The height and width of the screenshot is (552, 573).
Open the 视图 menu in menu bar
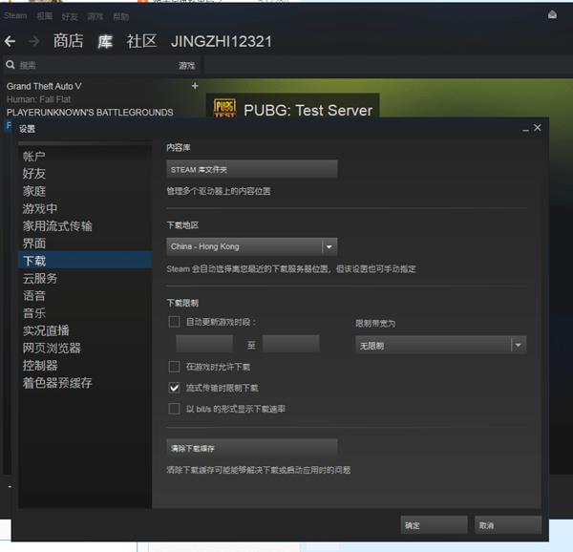45,16
